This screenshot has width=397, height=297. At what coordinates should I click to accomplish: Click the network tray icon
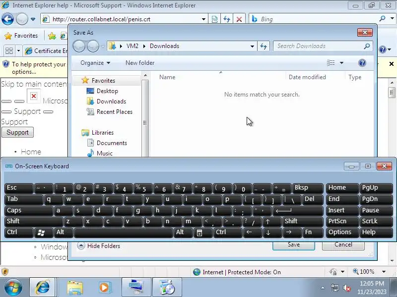[334, 288]
